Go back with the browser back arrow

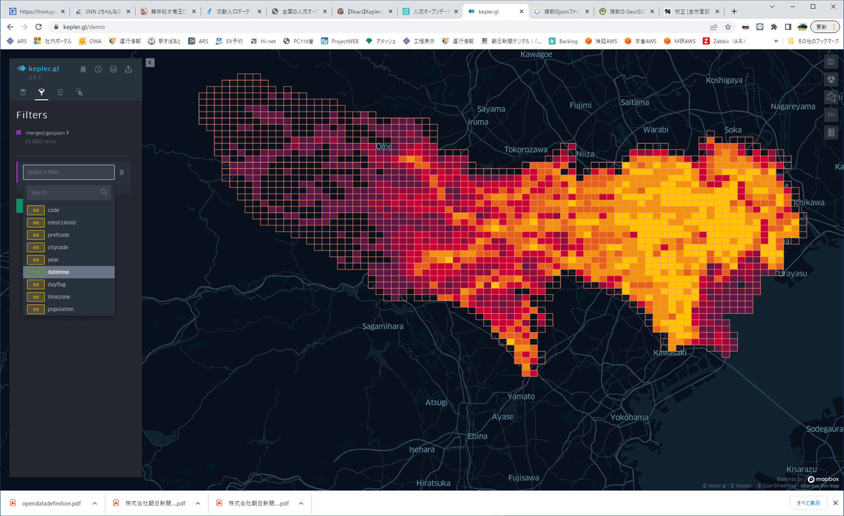pos(11,27)
